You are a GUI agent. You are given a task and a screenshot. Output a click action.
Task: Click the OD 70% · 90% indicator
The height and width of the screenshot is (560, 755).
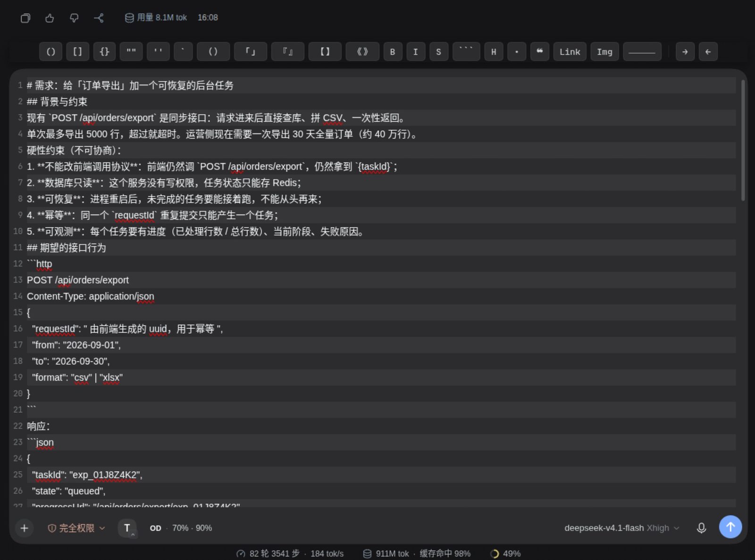(181, 528)
